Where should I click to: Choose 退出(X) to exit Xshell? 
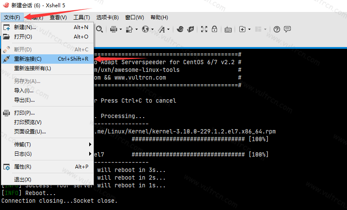pos(48,180)
